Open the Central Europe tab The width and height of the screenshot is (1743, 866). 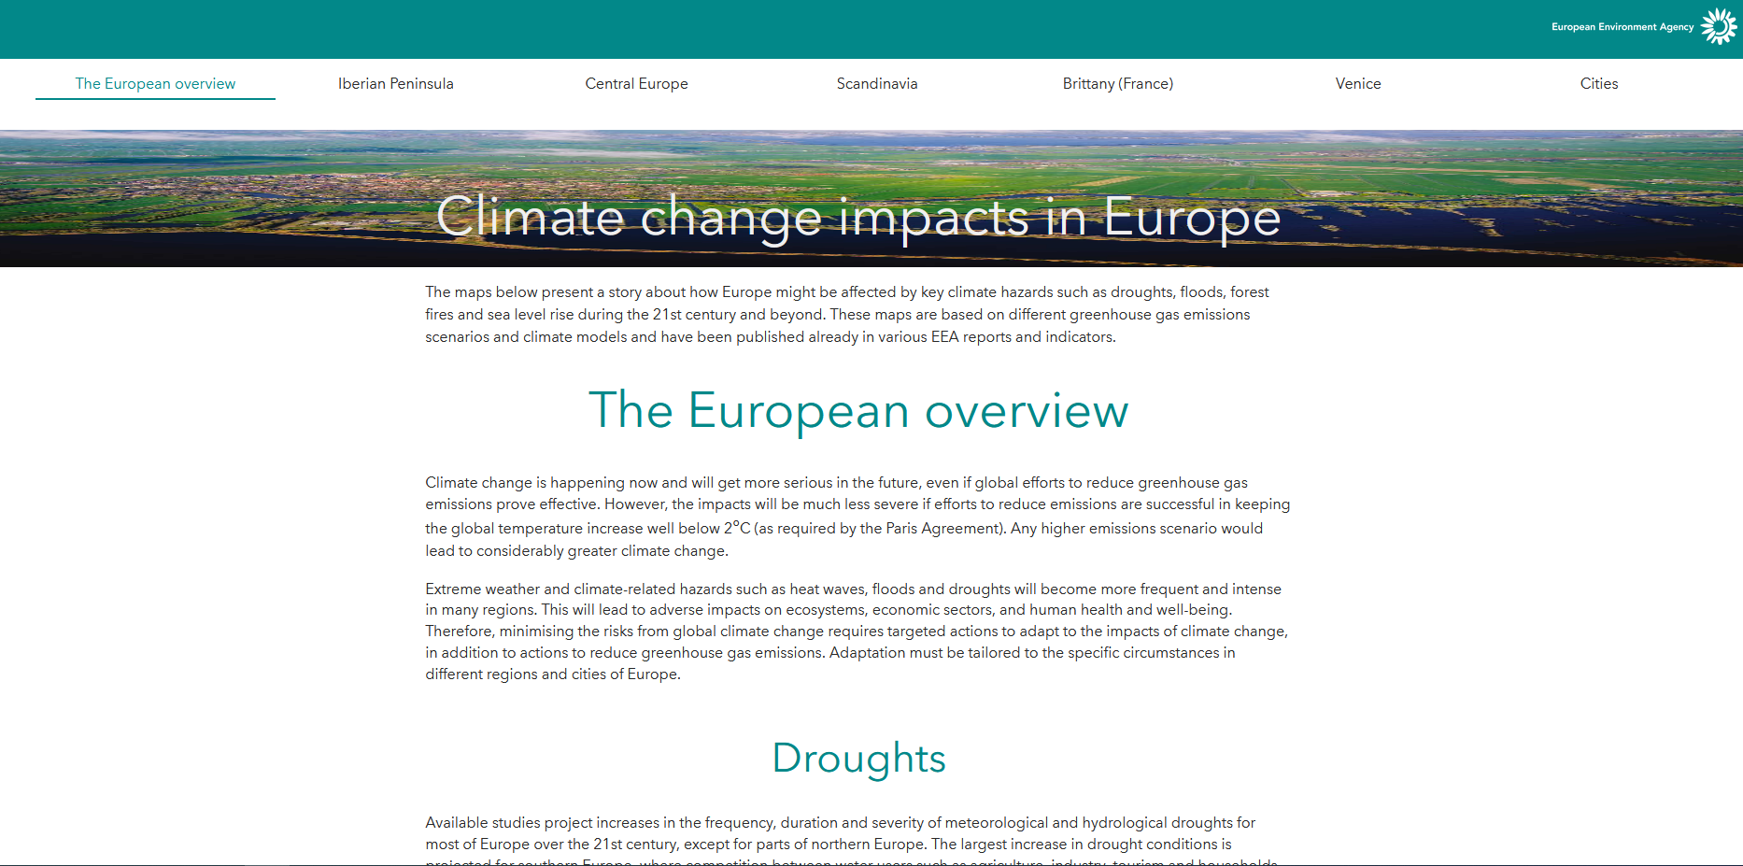point(636,84)
